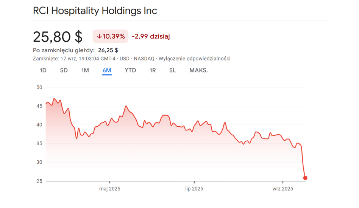Open the 5L five-year chart
Viewport: 359px width, 208px height.
tap(173, 70)
